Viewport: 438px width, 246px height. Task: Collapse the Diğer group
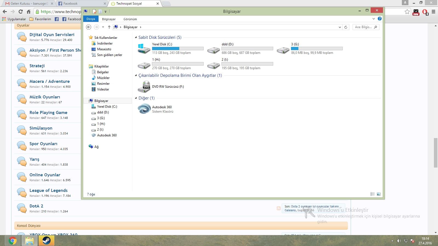pyautogui.click(x=136, y=98)
